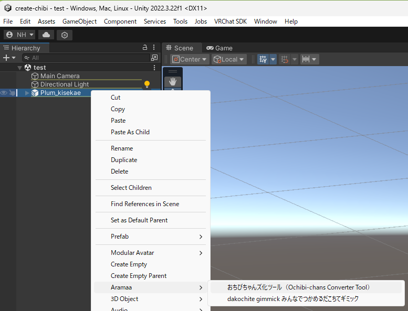Open the Unity Cloud services icon
Viewport: 408px width, 311px height.
46,35
